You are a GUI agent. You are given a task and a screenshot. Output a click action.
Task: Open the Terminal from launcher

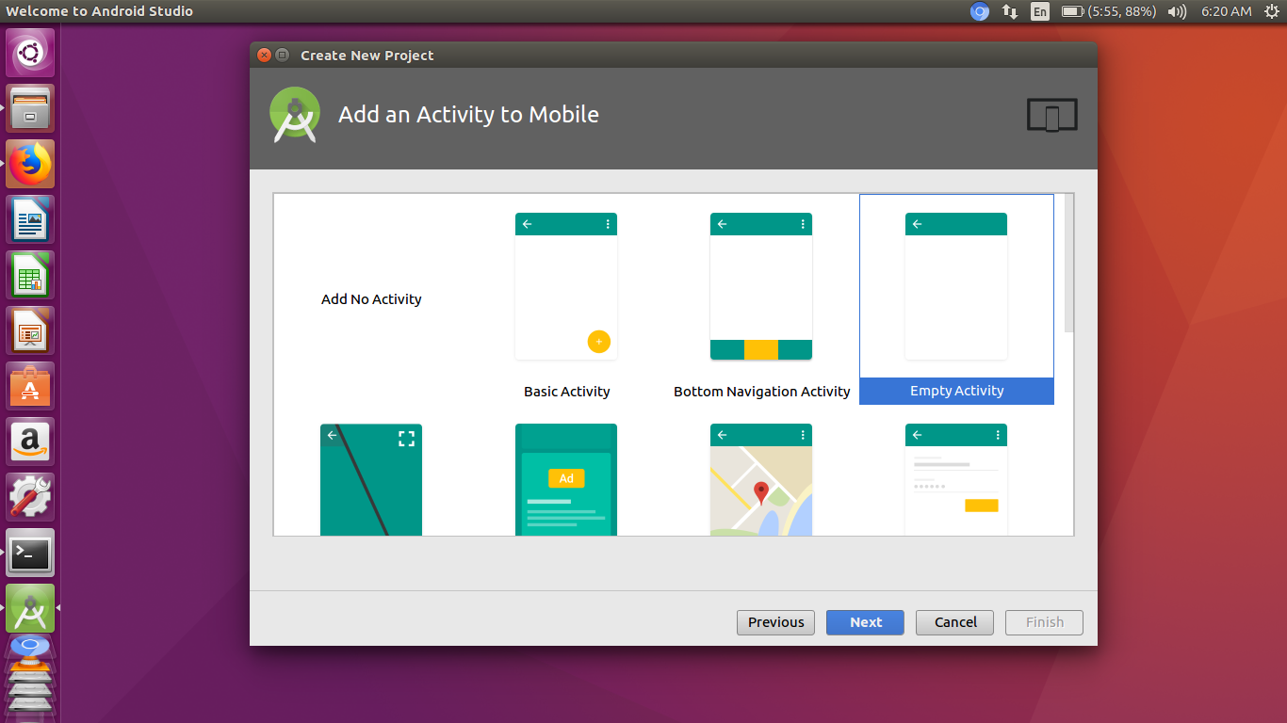tap(30, 553)
